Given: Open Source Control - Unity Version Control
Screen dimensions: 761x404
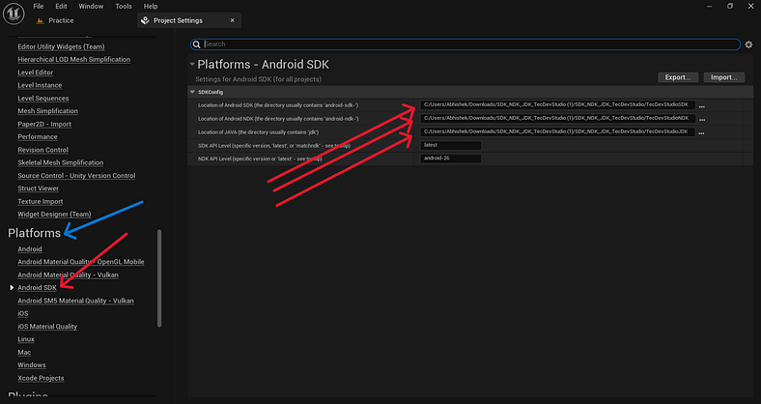Looking at the screenshot, I should coord(76,175).
